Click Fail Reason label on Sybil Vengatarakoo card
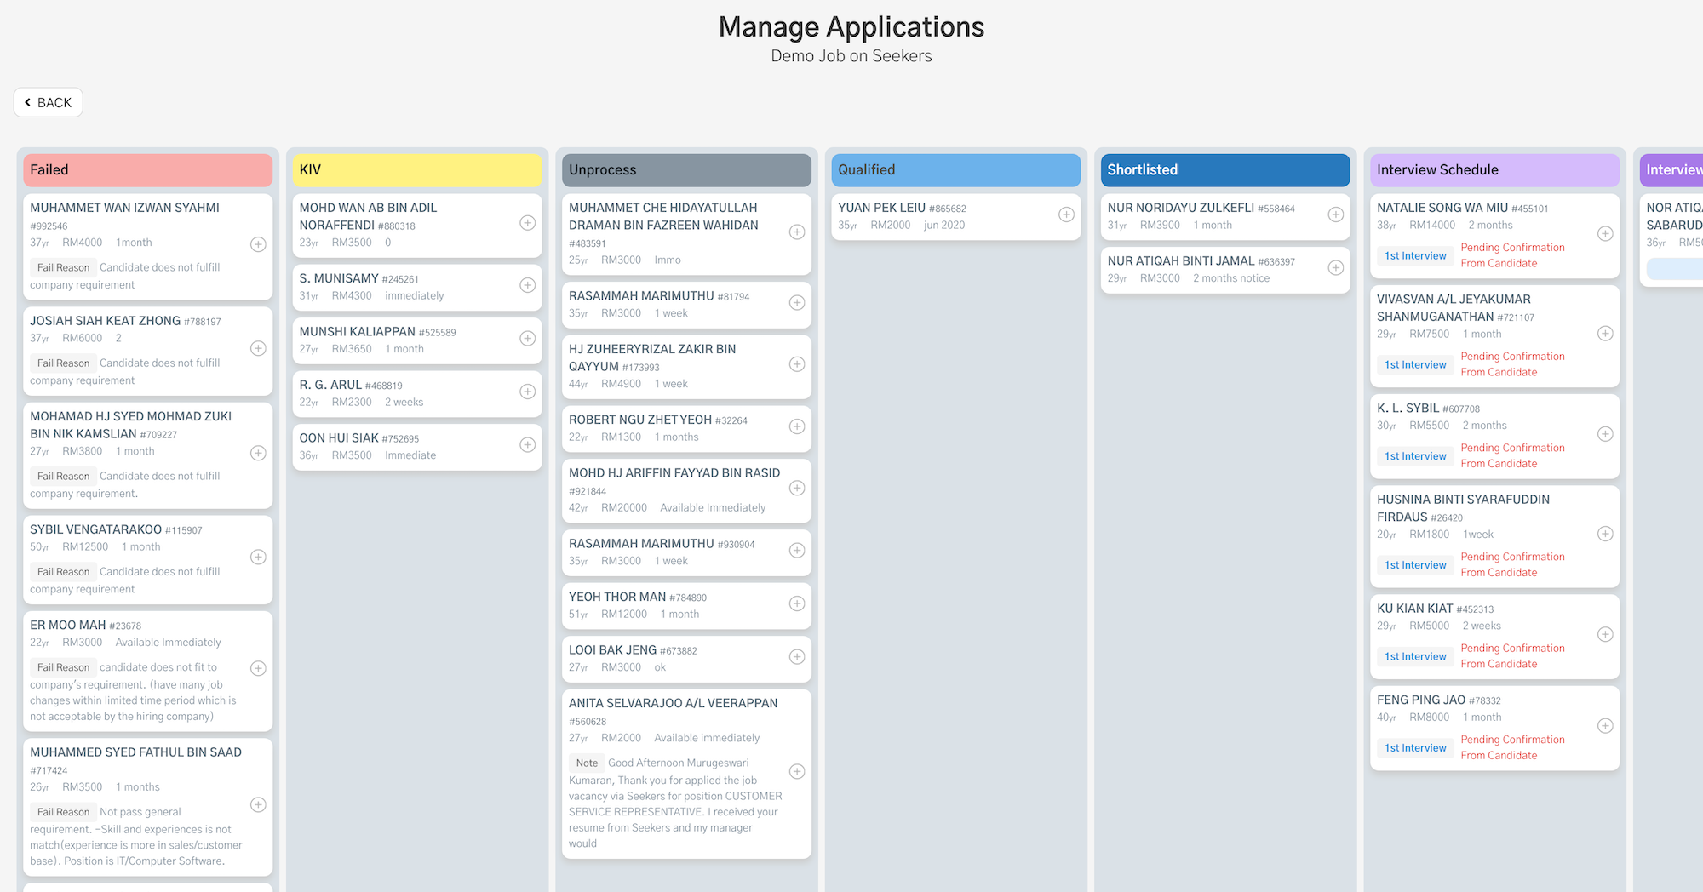Screen dimensions: 1703x892 coord(63,571)
